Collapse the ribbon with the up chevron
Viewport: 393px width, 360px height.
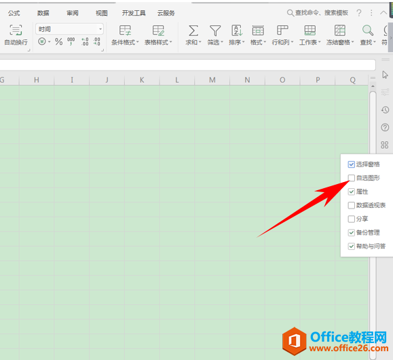pyautogui.click(x=383, y=12)
